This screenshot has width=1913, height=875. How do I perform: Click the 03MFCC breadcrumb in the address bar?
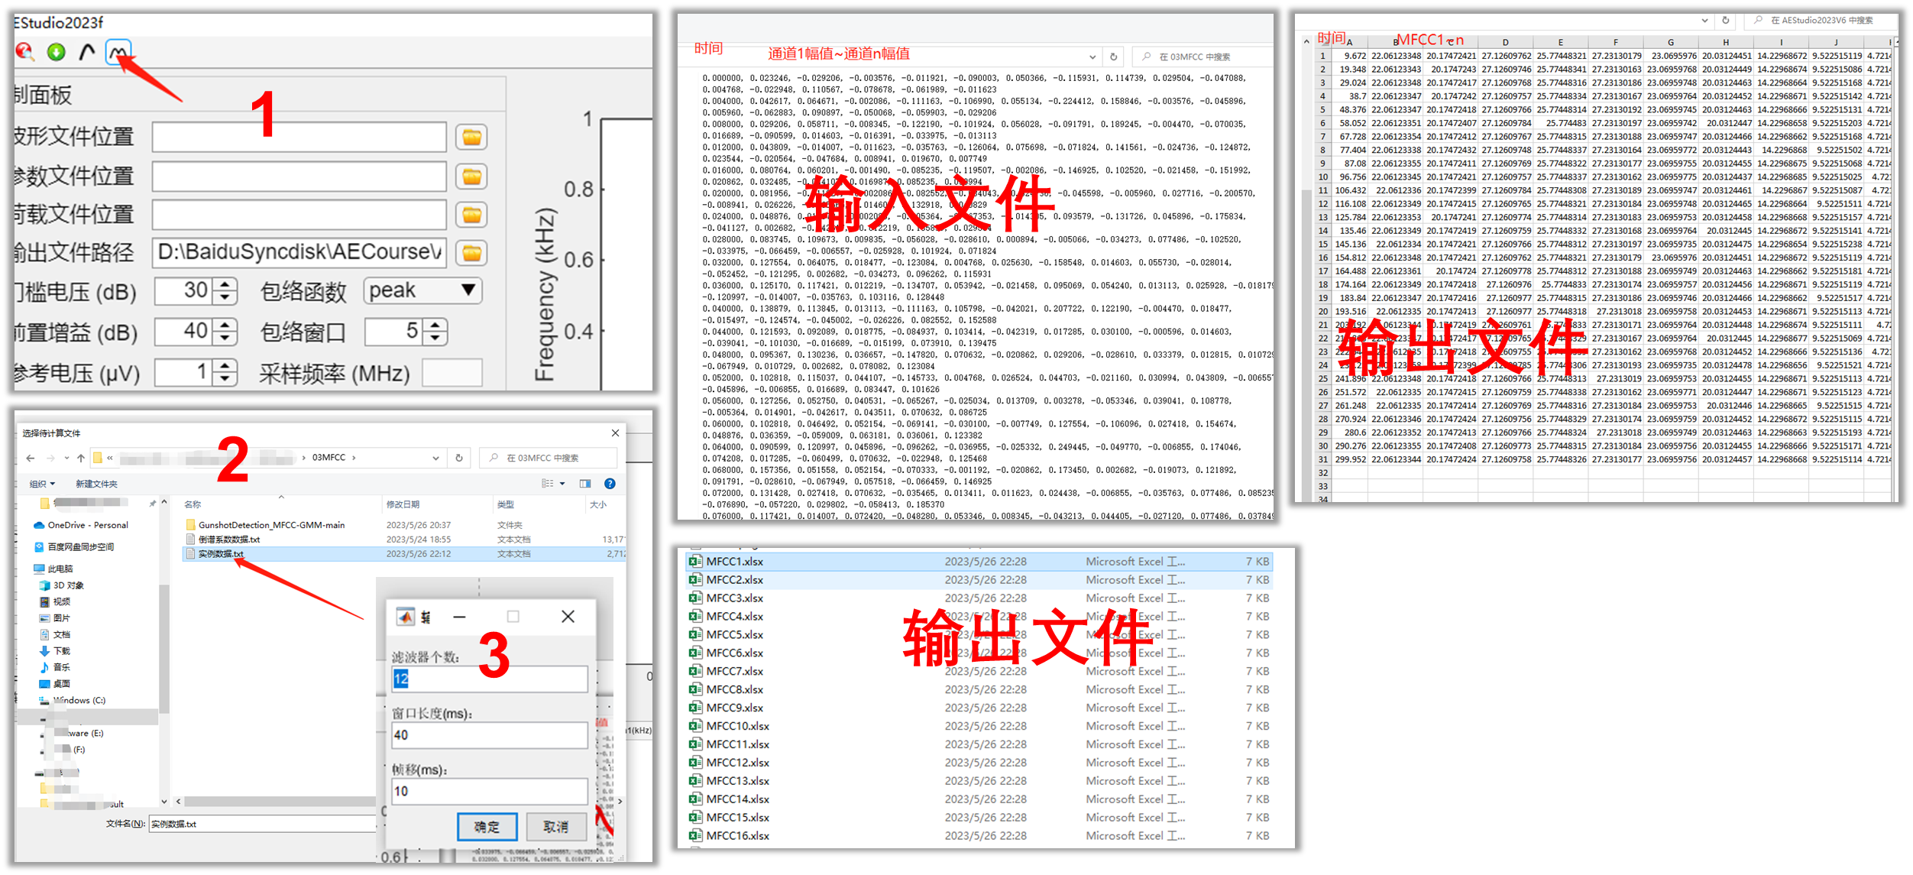(329, 458)
